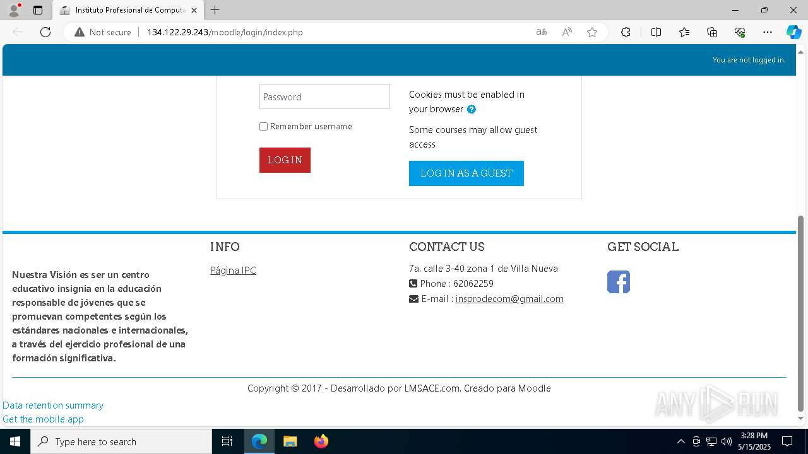The height and width of the screenshot is (454, 808).
Task: Add this page to favorites star
Action: coord(592,32)
